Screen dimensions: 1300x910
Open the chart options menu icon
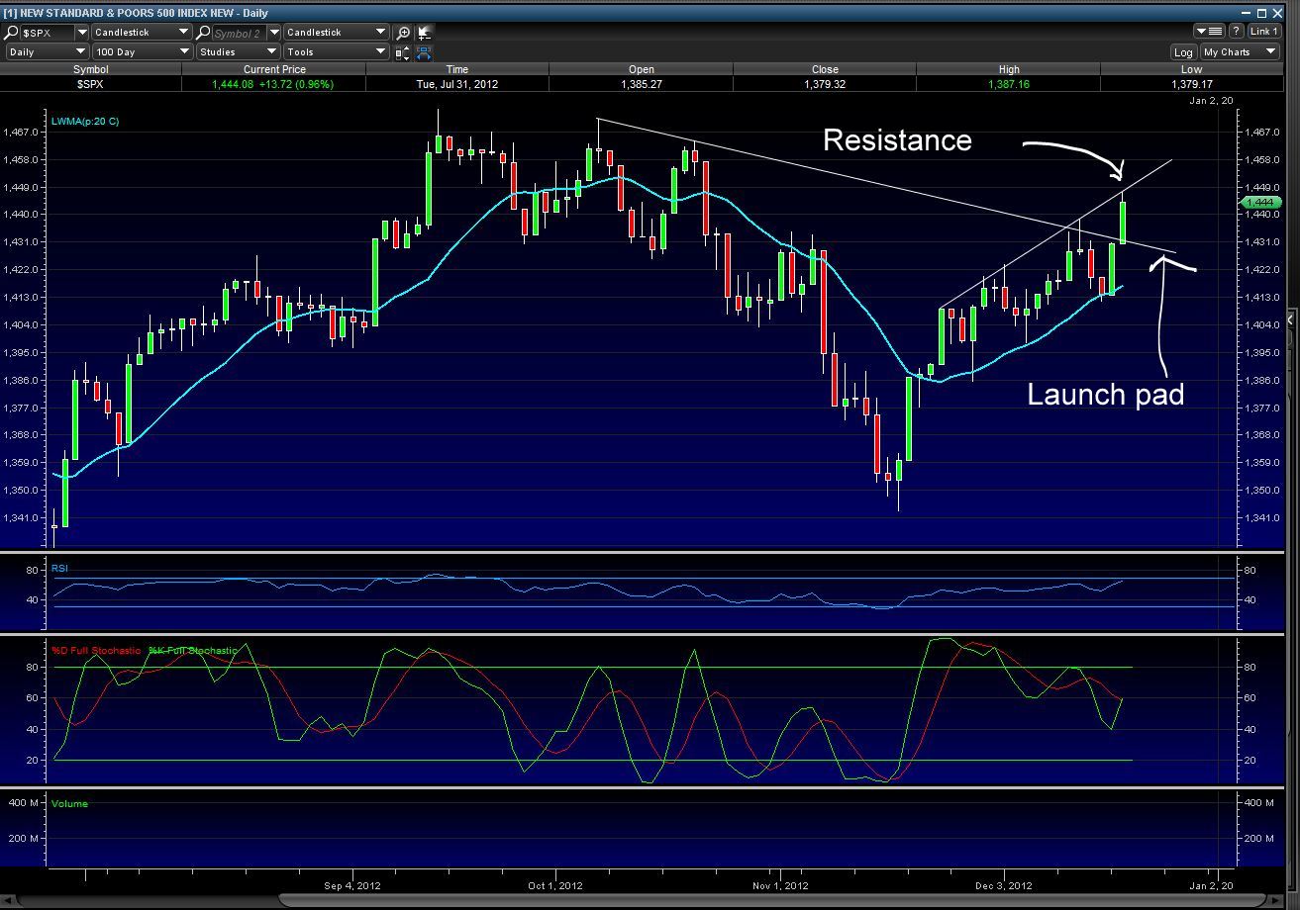tap(1209, 32)
